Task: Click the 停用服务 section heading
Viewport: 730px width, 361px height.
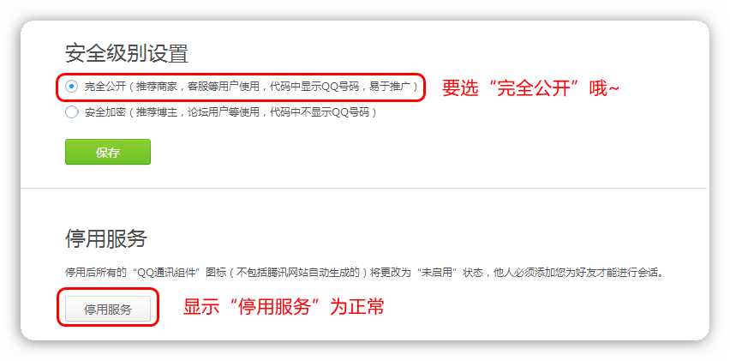Action: pos(106,238)
